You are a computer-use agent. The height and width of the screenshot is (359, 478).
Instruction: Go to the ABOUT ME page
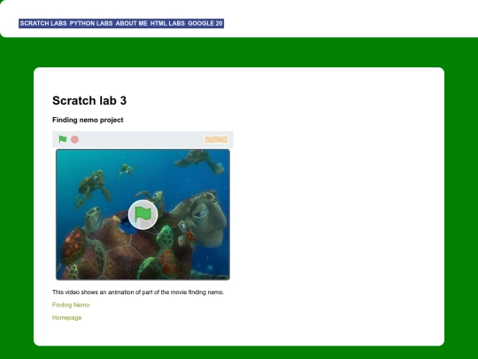131,24
